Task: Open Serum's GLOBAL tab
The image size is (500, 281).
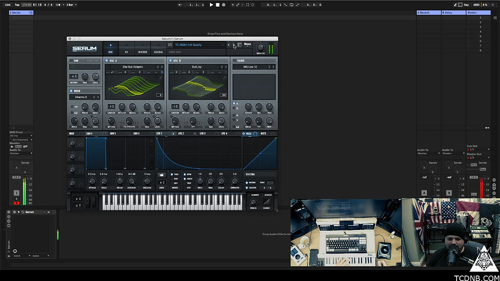Action: click(x=159, y=48)
